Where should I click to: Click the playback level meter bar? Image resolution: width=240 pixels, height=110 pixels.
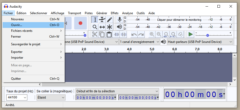[x=179, y=27]
